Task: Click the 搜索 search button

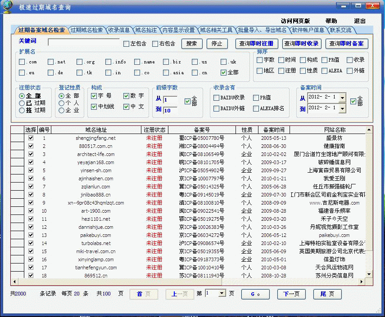Action: pos(192,44)
